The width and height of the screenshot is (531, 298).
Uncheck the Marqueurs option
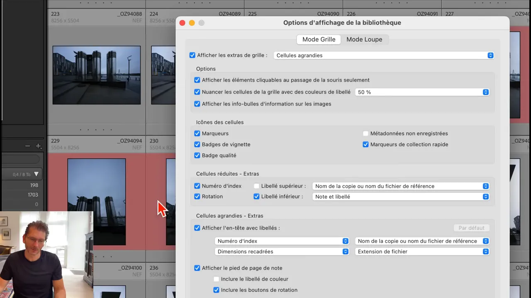pos(197,133)
